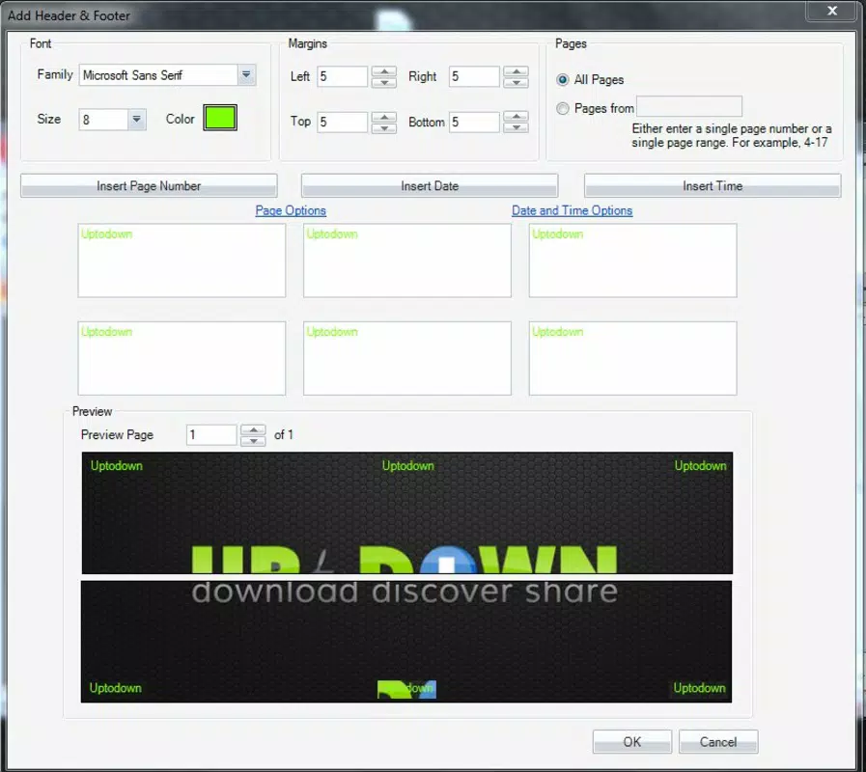Increase Preview Page with up arrow
Image resolution: width=866 pixels, height=772 pixels.
click(x=253, y=429)
